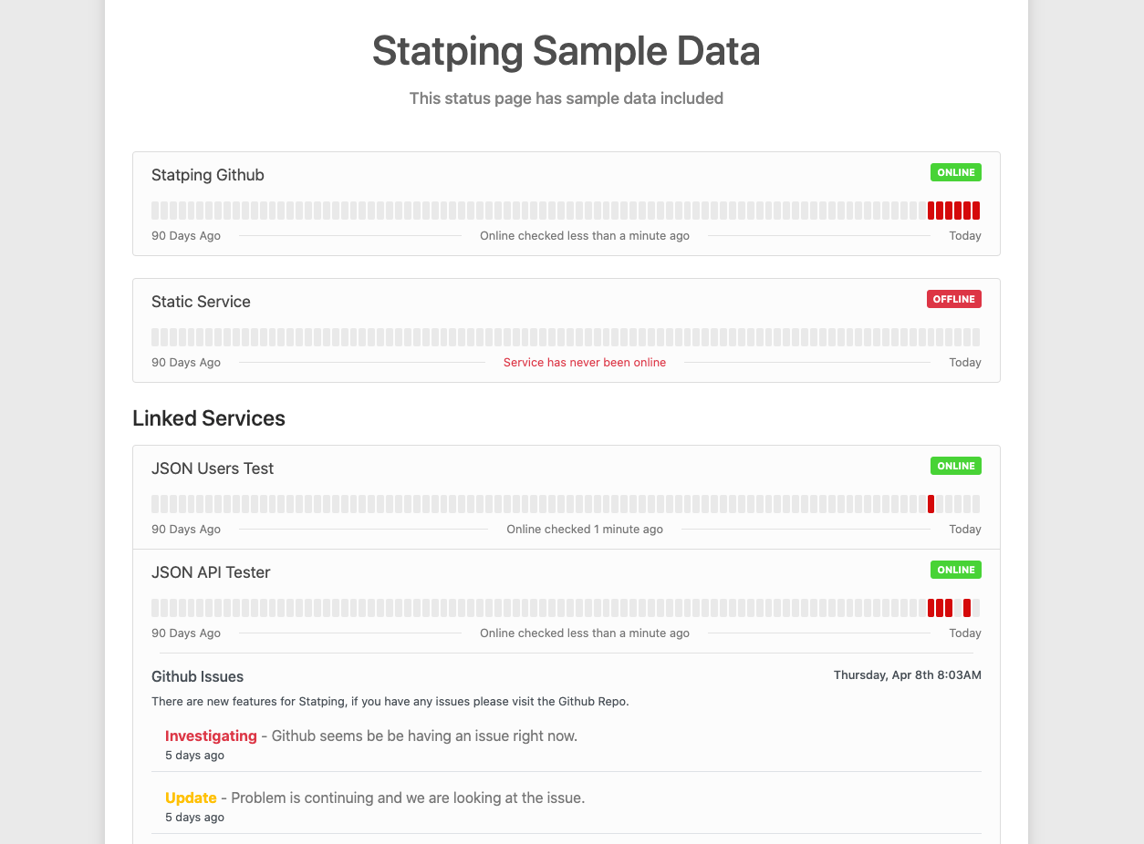The height and width of the screenshot is (844, 1144).
Task: Expand the Update incident entry
Action: tap(191, 798)
